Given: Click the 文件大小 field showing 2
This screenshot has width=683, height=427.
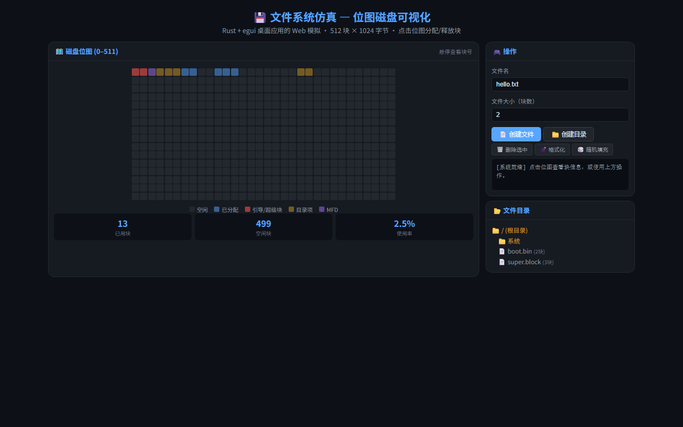Looking at the screenshot, I should point(560,115).
